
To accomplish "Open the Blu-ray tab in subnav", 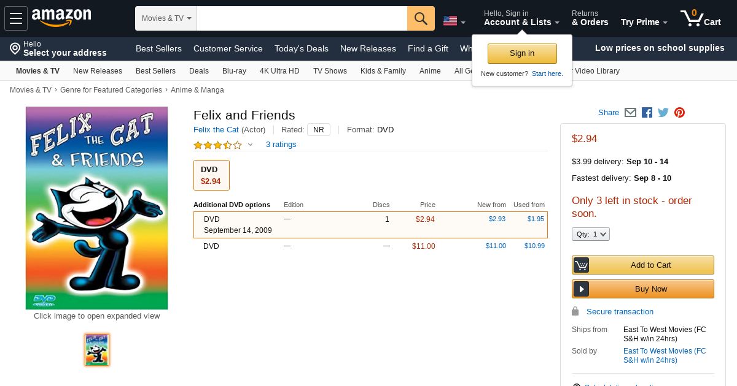I will point(234,71).
